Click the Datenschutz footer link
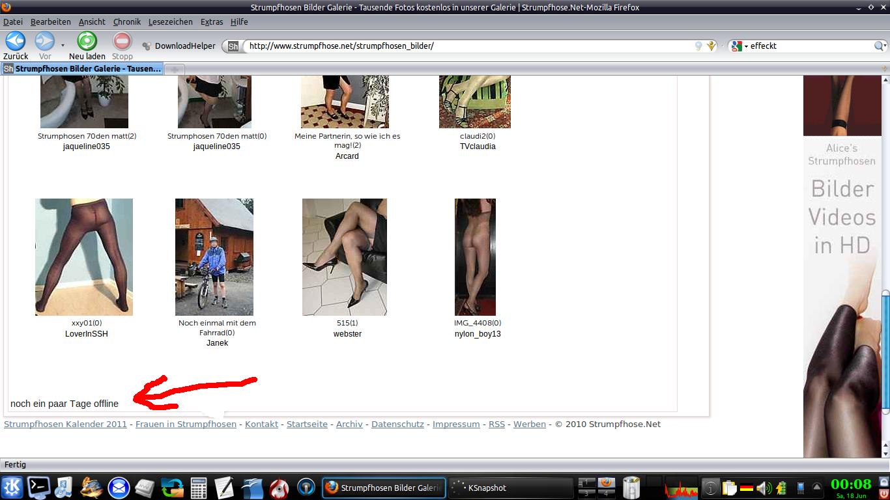This screenshot has height=500, width=890. coord(397,424)
